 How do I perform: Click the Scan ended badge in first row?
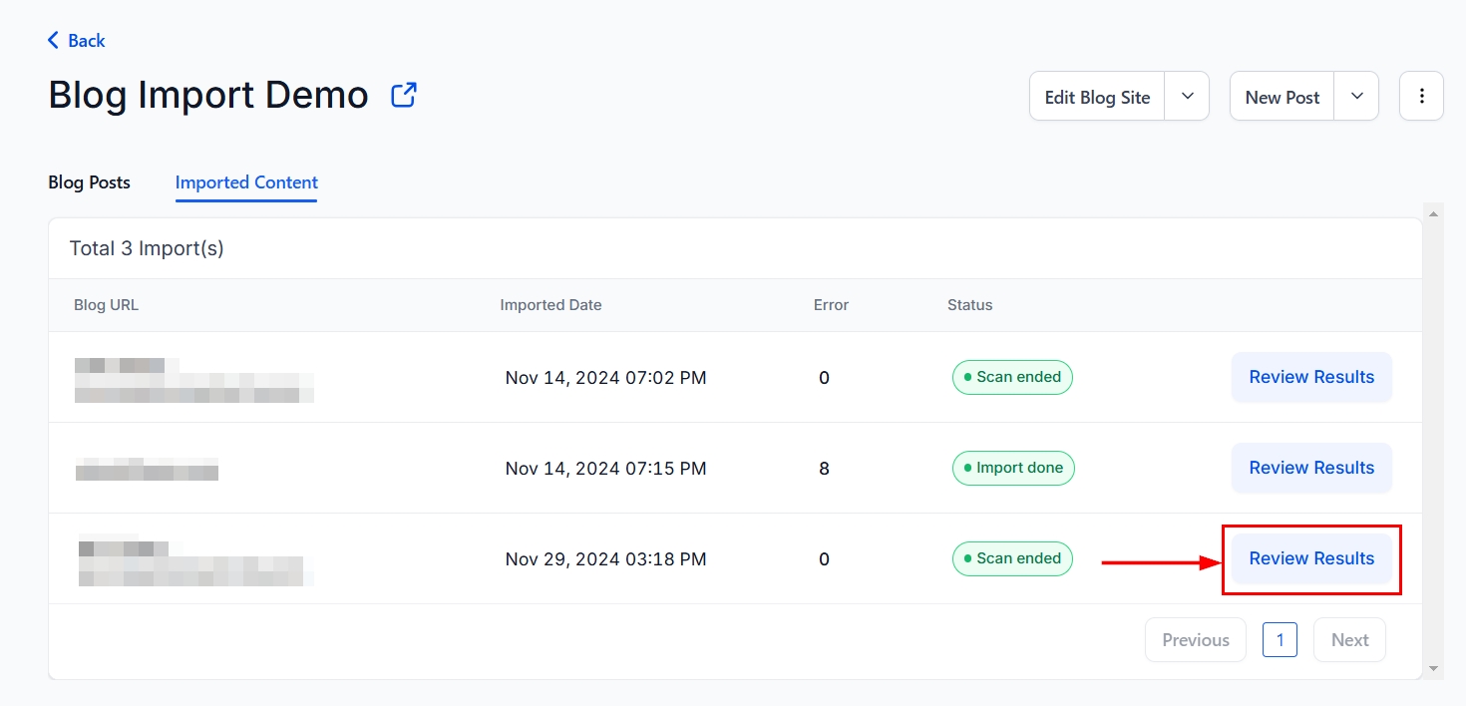pos(1012,377)
